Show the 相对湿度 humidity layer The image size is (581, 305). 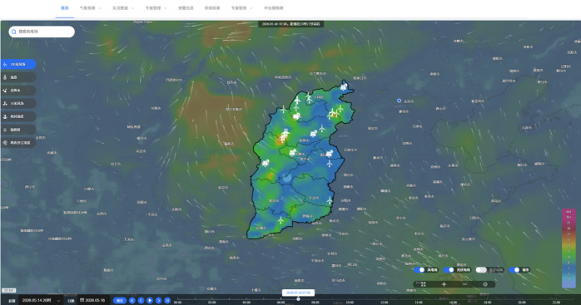coord(18,116)
